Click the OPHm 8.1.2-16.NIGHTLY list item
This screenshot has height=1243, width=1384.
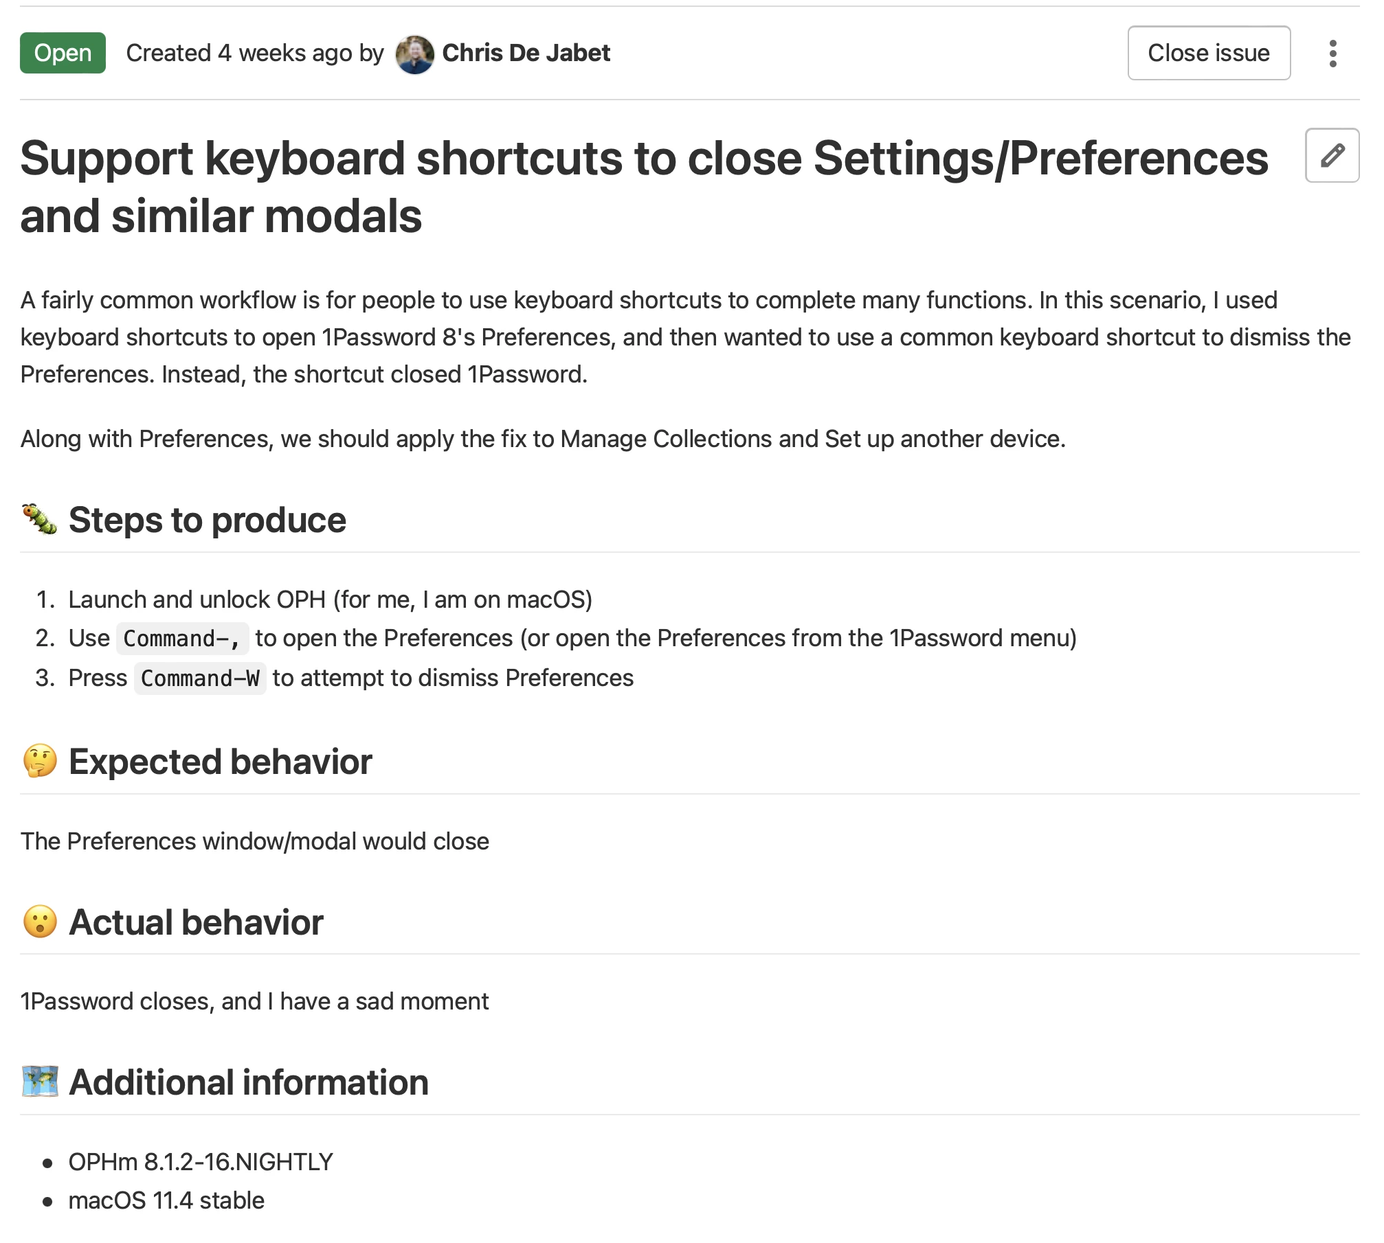click(201, 1162)
